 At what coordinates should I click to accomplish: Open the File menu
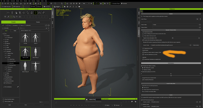(x=1, y=1)
